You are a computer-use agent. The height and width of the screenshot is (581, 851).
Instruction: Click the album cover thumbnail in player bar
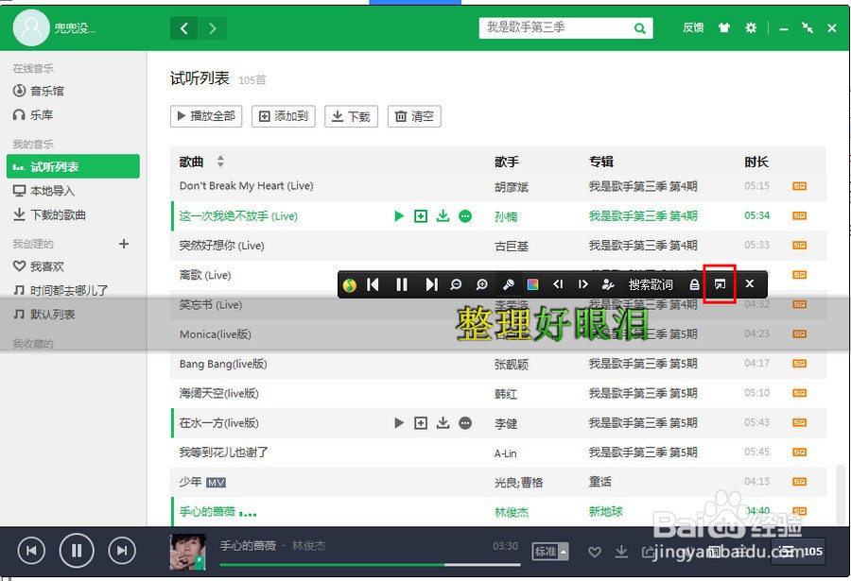[188, 552]
